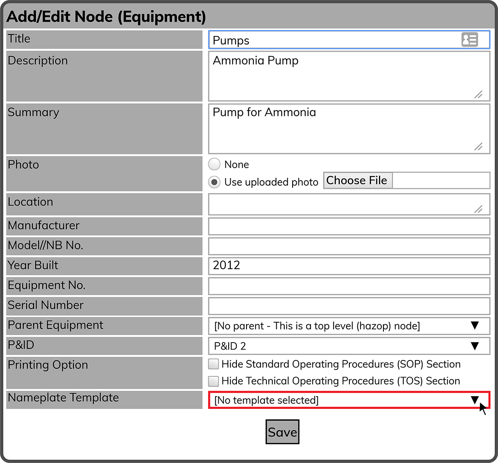This screenshot has width=498, height=463.
Task: Select the Use uploaded photo option
Action: tap(214, 182)
